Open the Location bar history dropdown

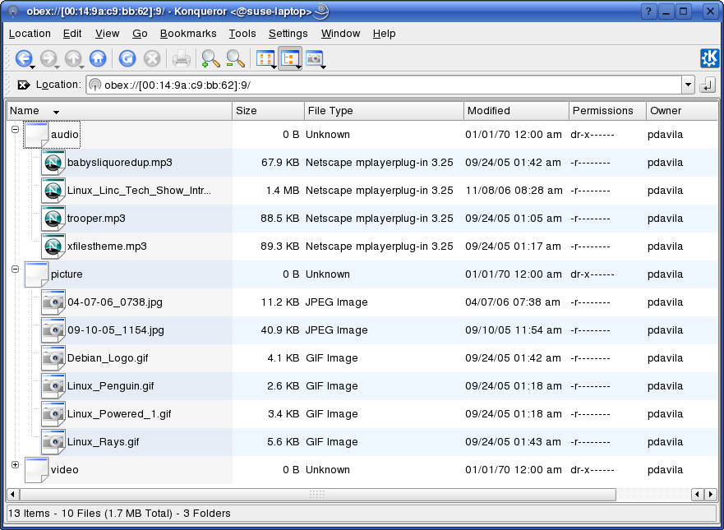pyautogui.click(x=688, y=85)
